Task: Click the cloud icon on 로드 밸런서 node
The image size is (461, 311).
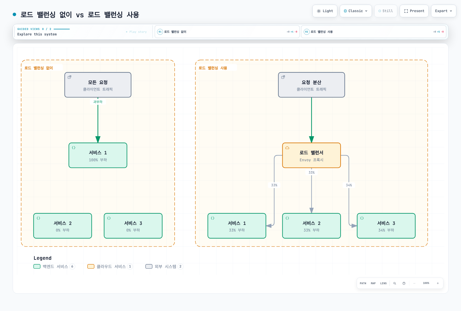Action: 287,148
